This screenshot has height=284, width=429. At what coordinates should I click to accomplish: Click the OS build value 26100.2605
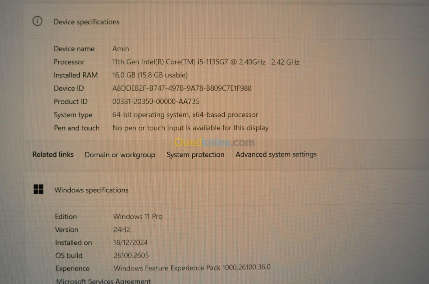(x=131, y=255)
